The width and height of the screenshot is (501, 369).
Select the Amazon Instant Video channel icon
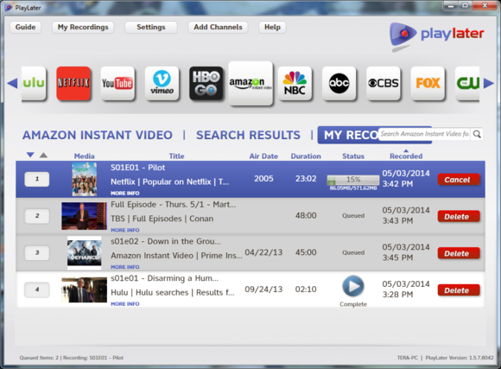250,83
